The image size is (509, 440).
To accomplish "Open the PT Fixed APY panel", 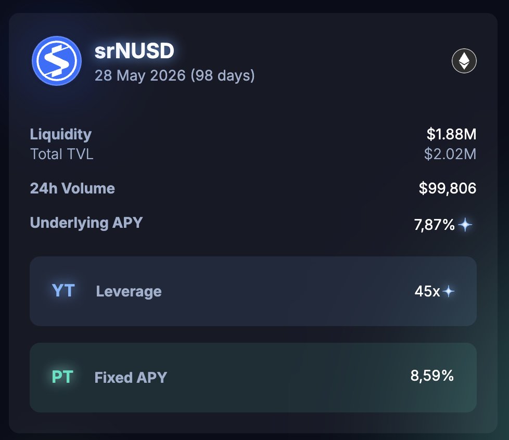I will coord(253,378).
